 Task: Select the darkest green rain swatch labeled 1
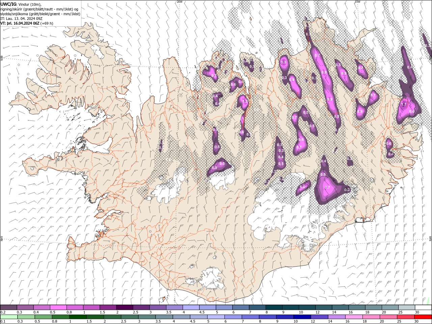(78, 317)
